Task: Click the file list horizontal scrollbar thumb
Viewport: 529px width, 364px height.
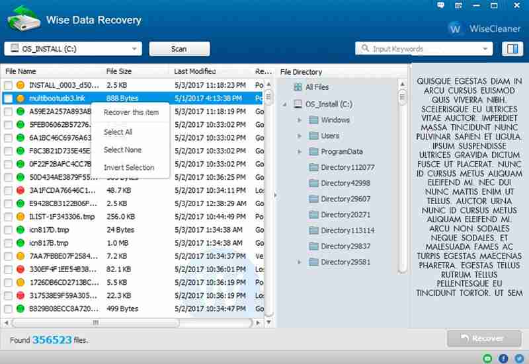Action: 96,323
